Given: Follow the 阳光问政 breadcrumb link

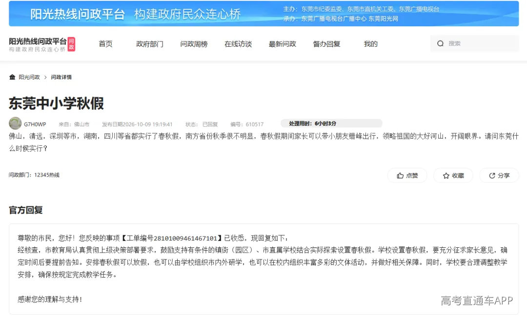Looking at the screenshot, I should (x=29, y=77).
